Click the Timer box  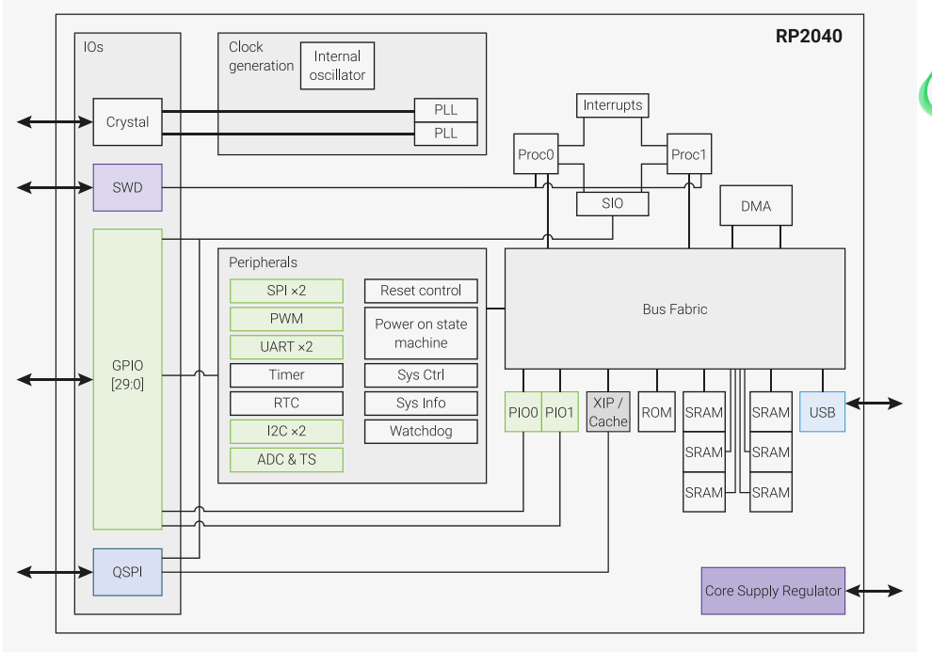[286, 375]
